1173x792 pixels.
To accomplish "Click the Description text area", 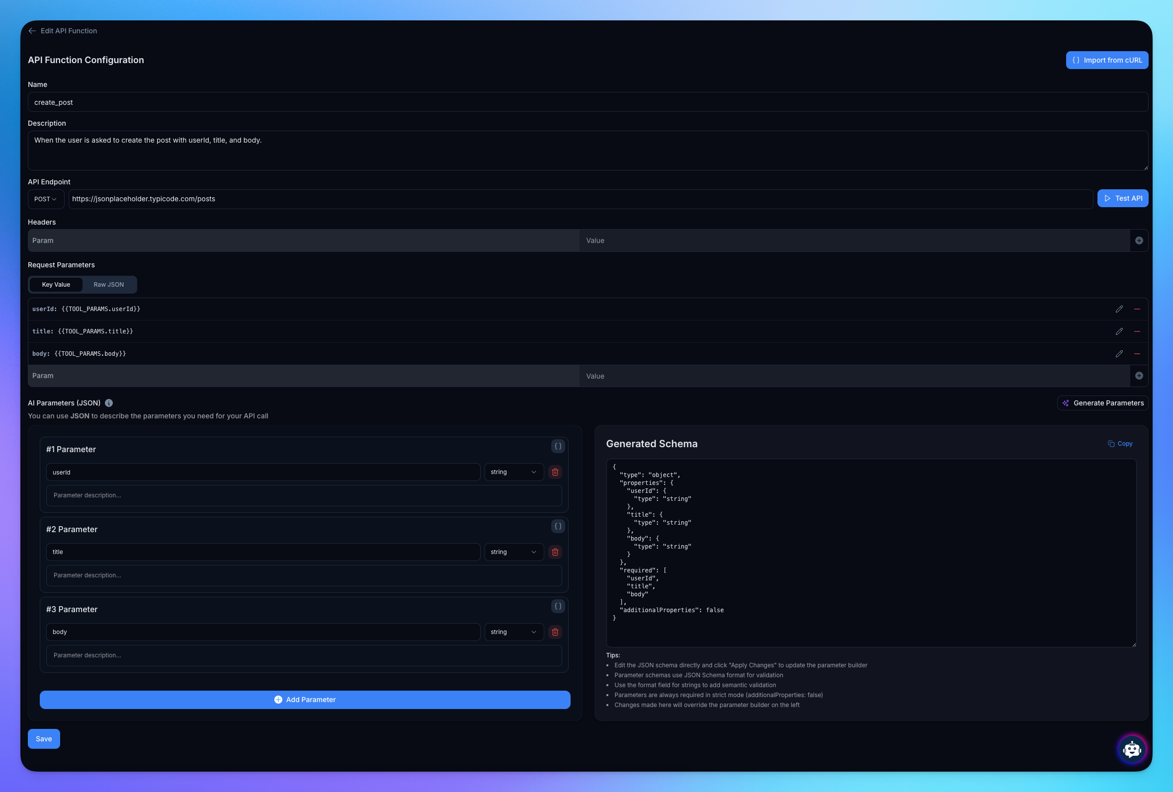I will pos(587,151).
